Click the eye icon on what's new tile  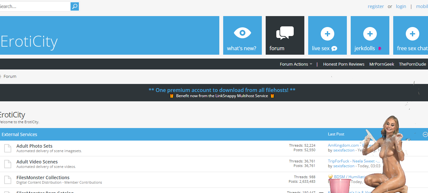pos(242,33)
